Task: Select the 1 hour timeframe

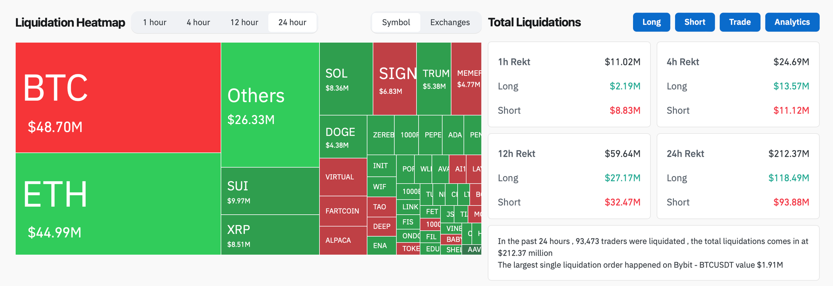Action: click(x=155, y=23)
